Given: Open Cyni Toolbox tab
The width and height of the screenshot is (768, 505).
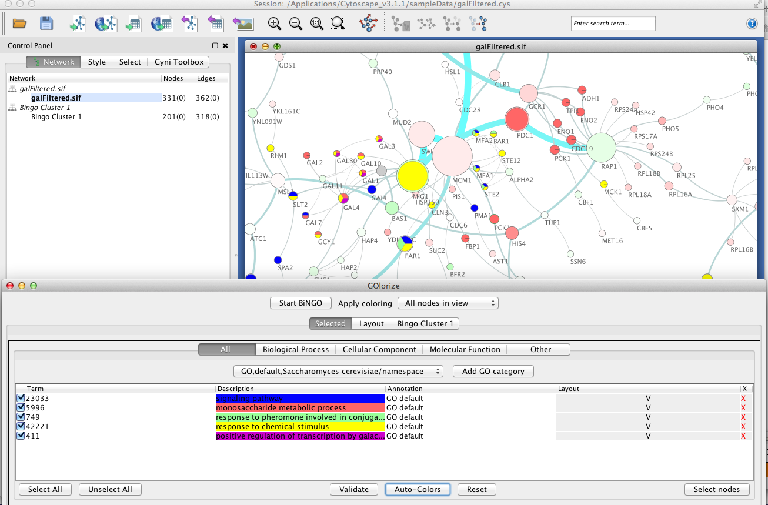Looking at the screenshot, I should tap(179, 62).
